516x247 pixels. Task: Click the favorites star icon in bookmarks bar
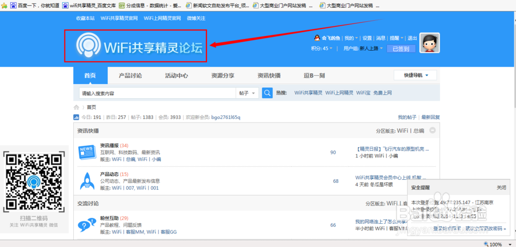click(x=4, y=5)
